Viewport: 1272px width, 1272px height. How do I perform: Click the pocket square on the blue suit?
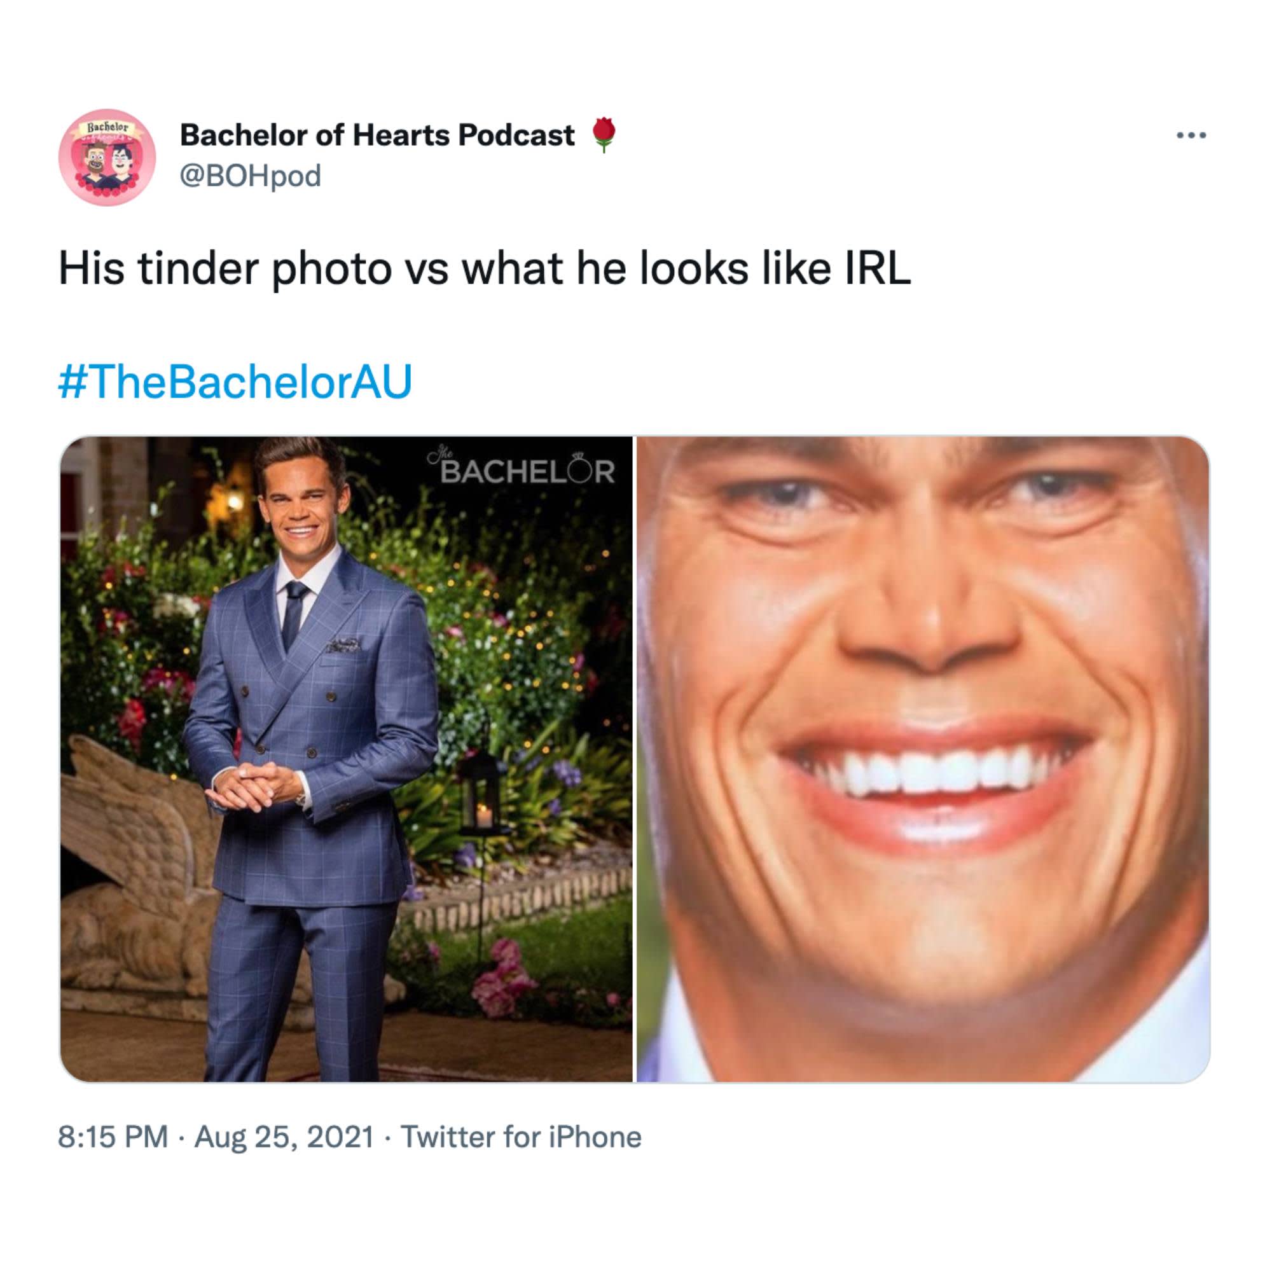(343, 644)
